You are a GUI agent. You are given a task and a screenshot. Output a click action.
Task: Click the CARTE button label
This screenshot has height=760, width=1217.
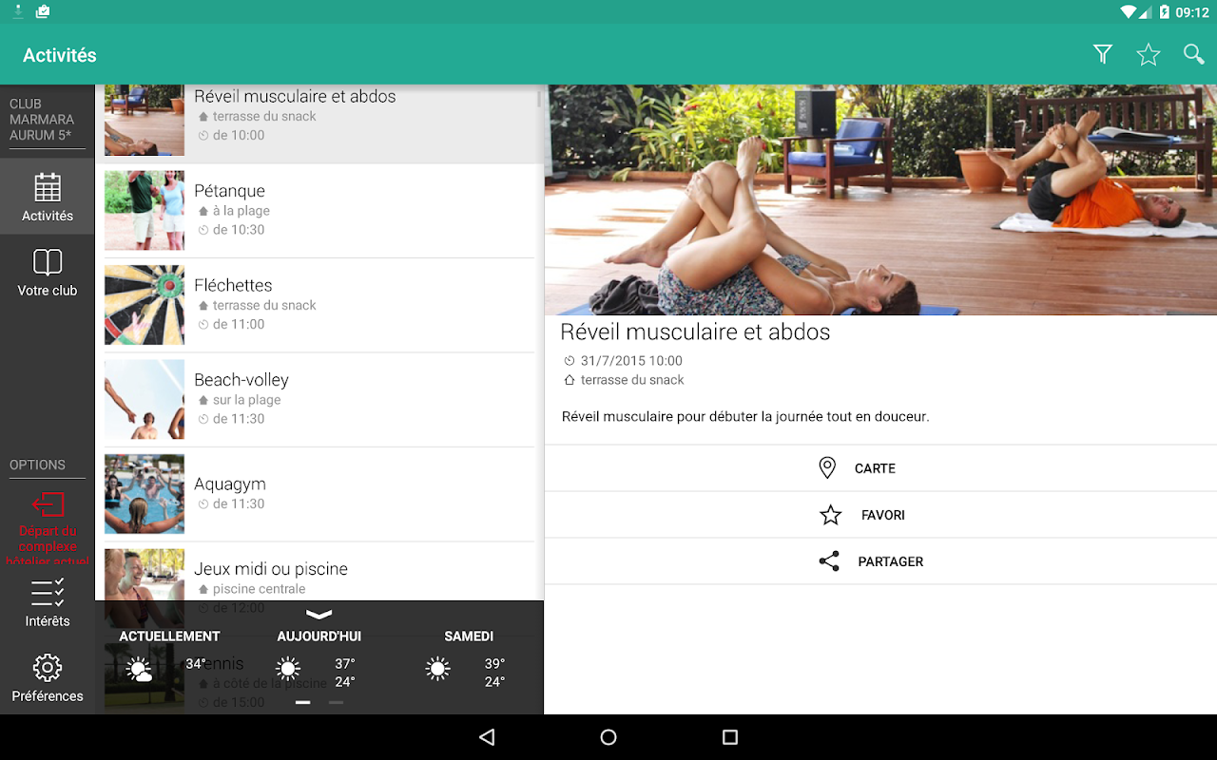tap(875, 468)
